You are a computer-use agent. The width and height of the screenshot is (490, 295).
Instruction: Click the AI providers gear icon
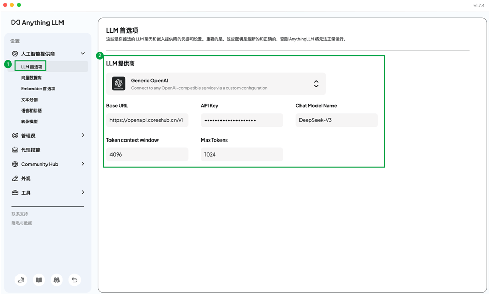pyautogui.click(x=14, y=54)
